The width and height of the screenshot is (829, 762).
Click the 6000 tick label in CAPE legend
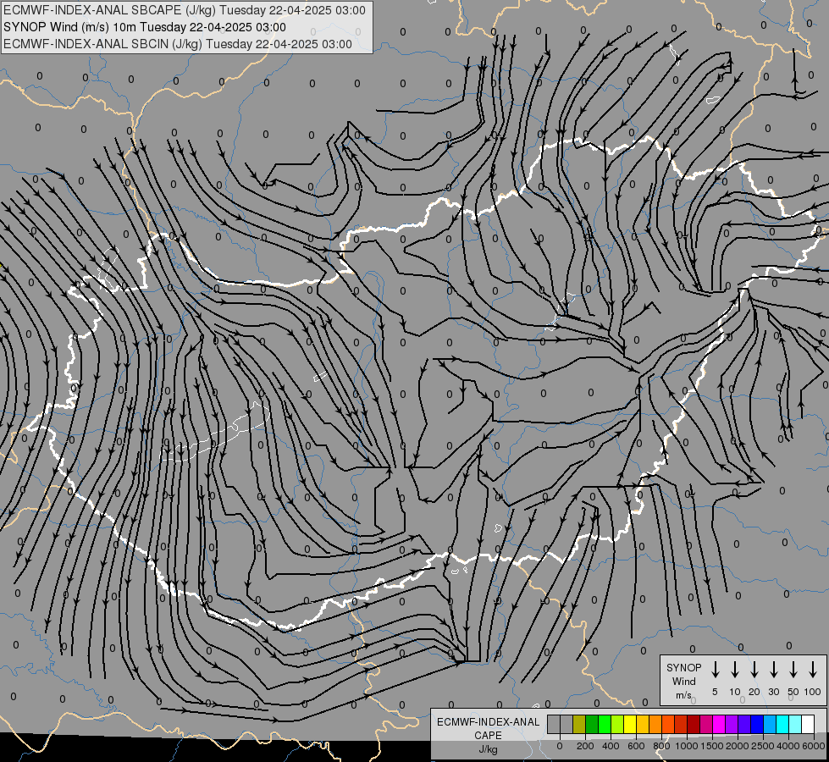coord(814,746)
